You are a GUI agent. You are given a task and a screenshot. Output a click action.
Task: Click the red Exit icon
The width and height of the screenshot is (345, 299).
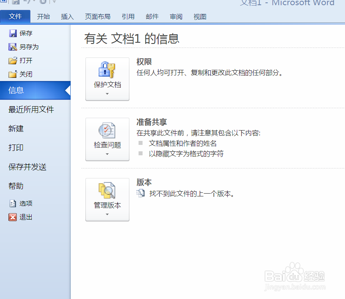coord(12,217)
